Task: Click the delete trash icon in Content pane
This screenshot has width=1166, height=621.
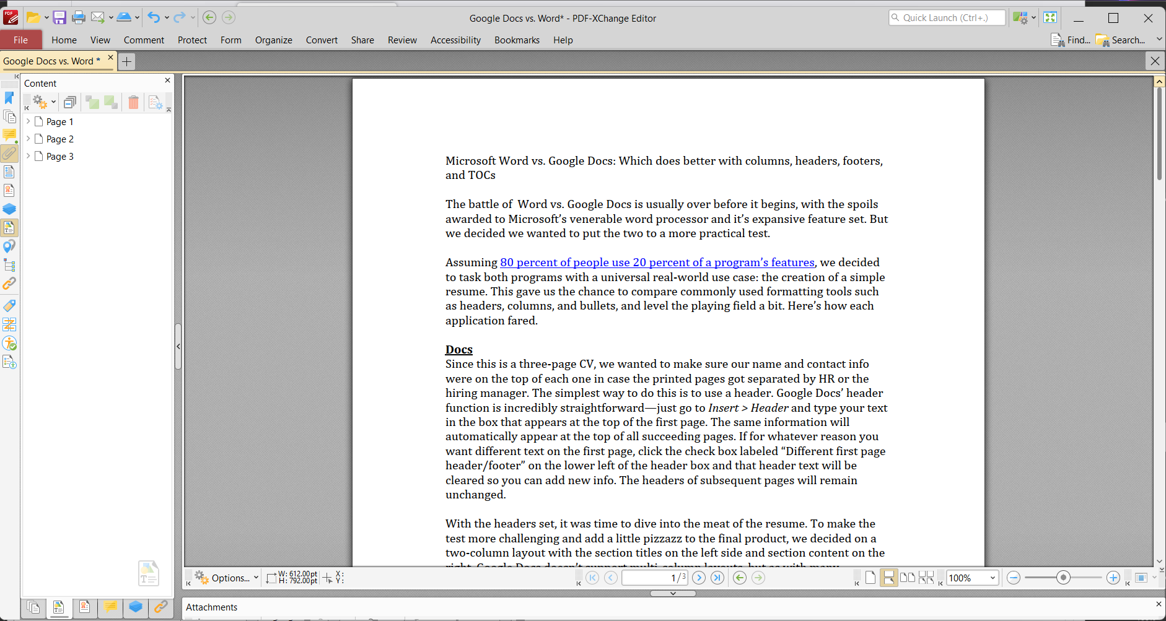Action: click(133, 102)
